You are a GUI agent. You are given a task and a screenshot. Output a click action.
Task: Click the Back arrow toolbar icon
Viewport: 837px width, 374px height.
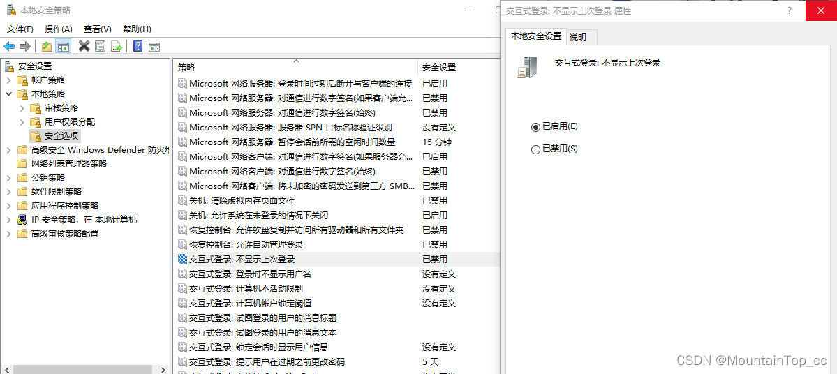point(9,47)
